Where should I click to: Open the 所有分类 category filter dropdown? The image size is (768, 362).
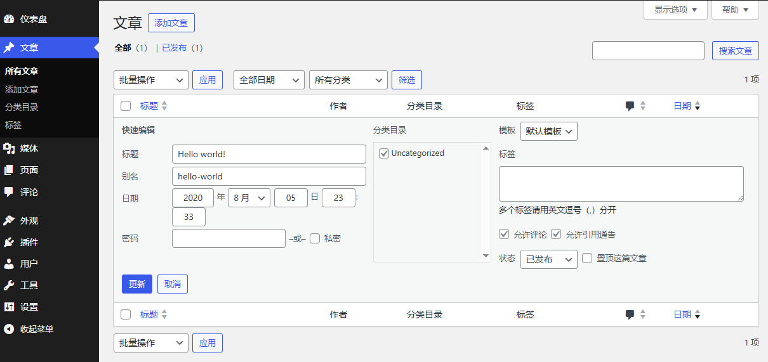tap(348, 80)
